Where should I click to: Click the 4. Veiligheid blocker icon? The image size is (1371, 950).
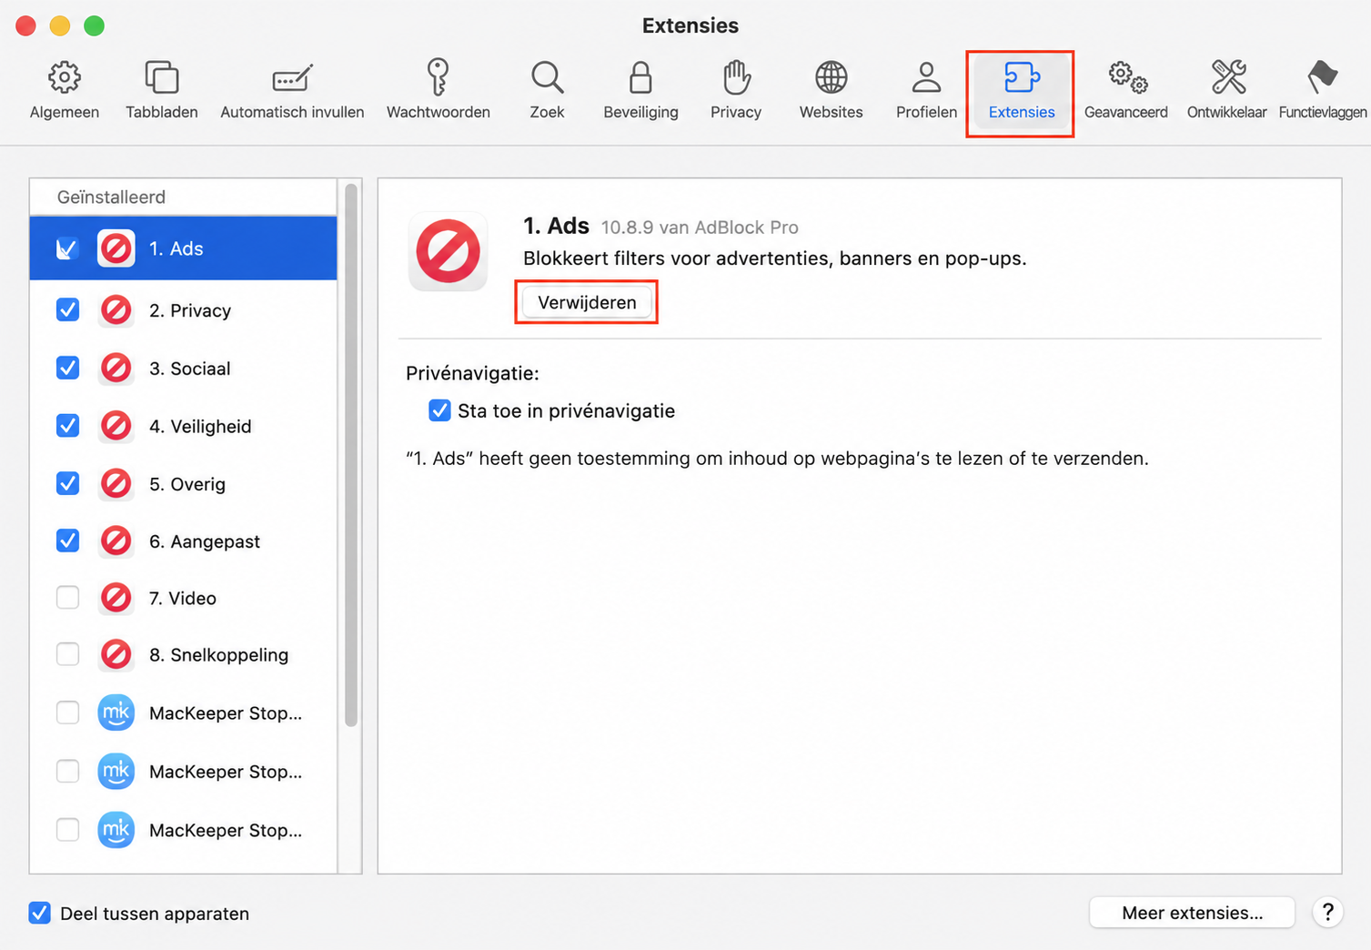pos(116,426)
